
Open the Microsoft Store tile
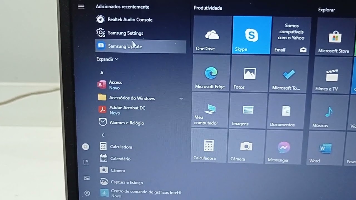coord(335,37)
